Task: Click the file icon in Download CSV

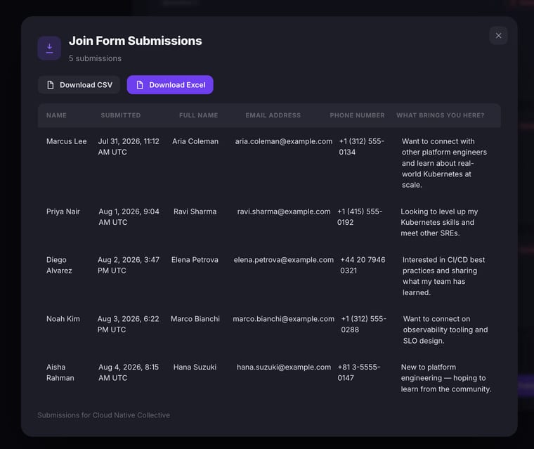Action: [x=51, y=85]
